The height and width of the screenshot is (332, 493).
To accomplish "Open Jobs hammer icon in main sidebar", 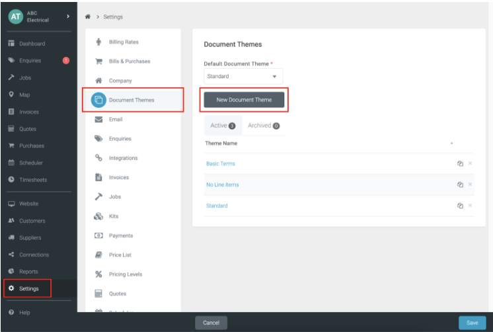I will click(x=11, y=77).
